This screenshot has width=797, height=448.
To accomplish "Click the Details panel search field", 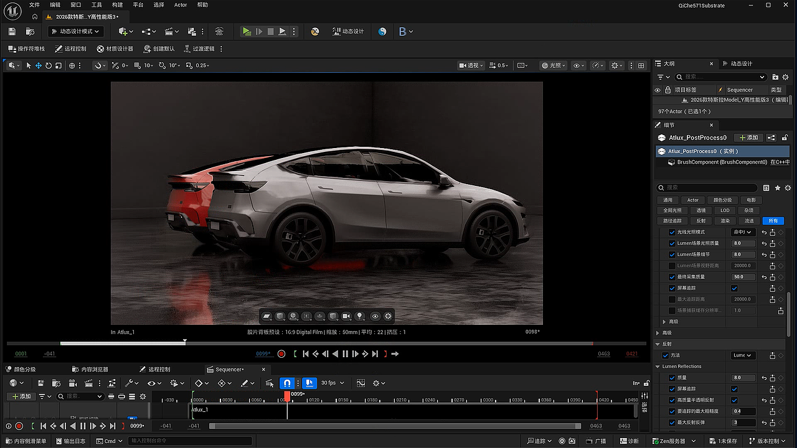I will [x=707, y=187].
